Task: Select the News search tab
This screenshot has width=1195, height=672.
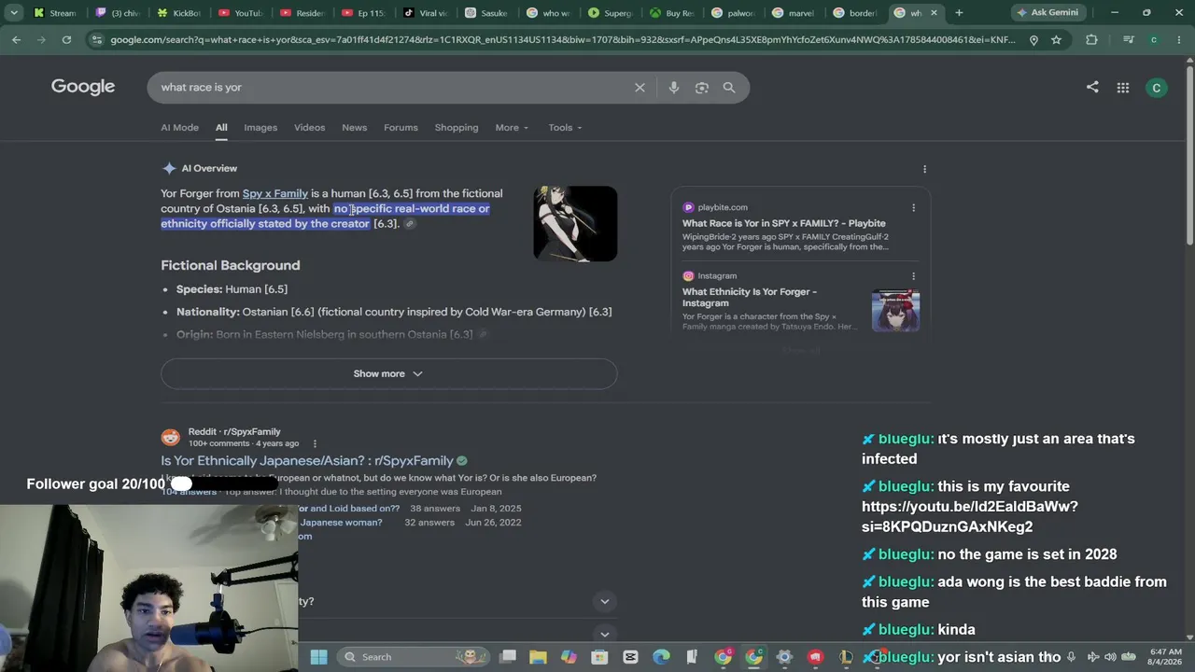Action: (x=354, y=128)
